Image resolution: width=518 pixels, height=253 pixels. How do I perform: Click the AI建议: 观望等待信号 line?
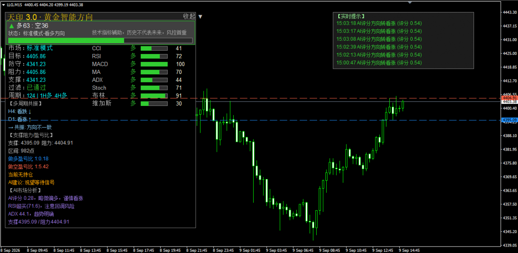[32, 183]
